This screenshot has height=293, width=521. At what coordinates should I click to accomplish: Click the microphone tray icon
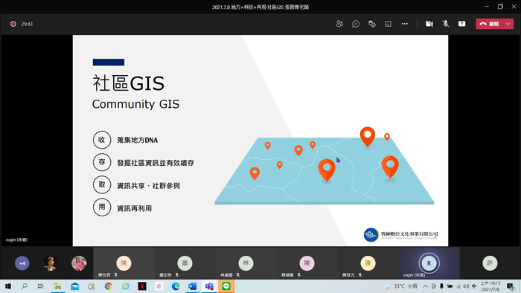click(x=441, y=286)
